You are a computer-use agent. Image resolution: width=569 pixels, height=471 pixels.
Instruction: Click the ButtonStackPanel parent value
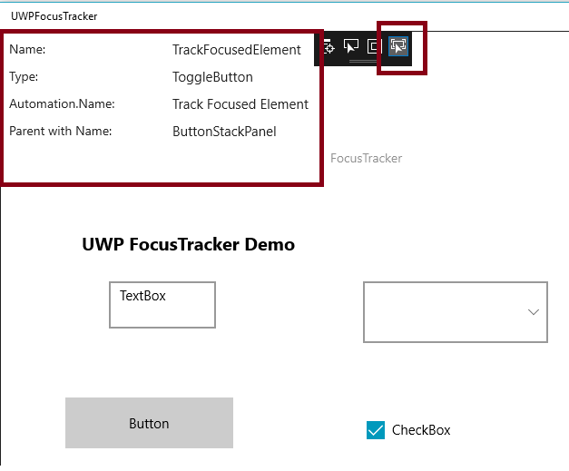point(224,132)
